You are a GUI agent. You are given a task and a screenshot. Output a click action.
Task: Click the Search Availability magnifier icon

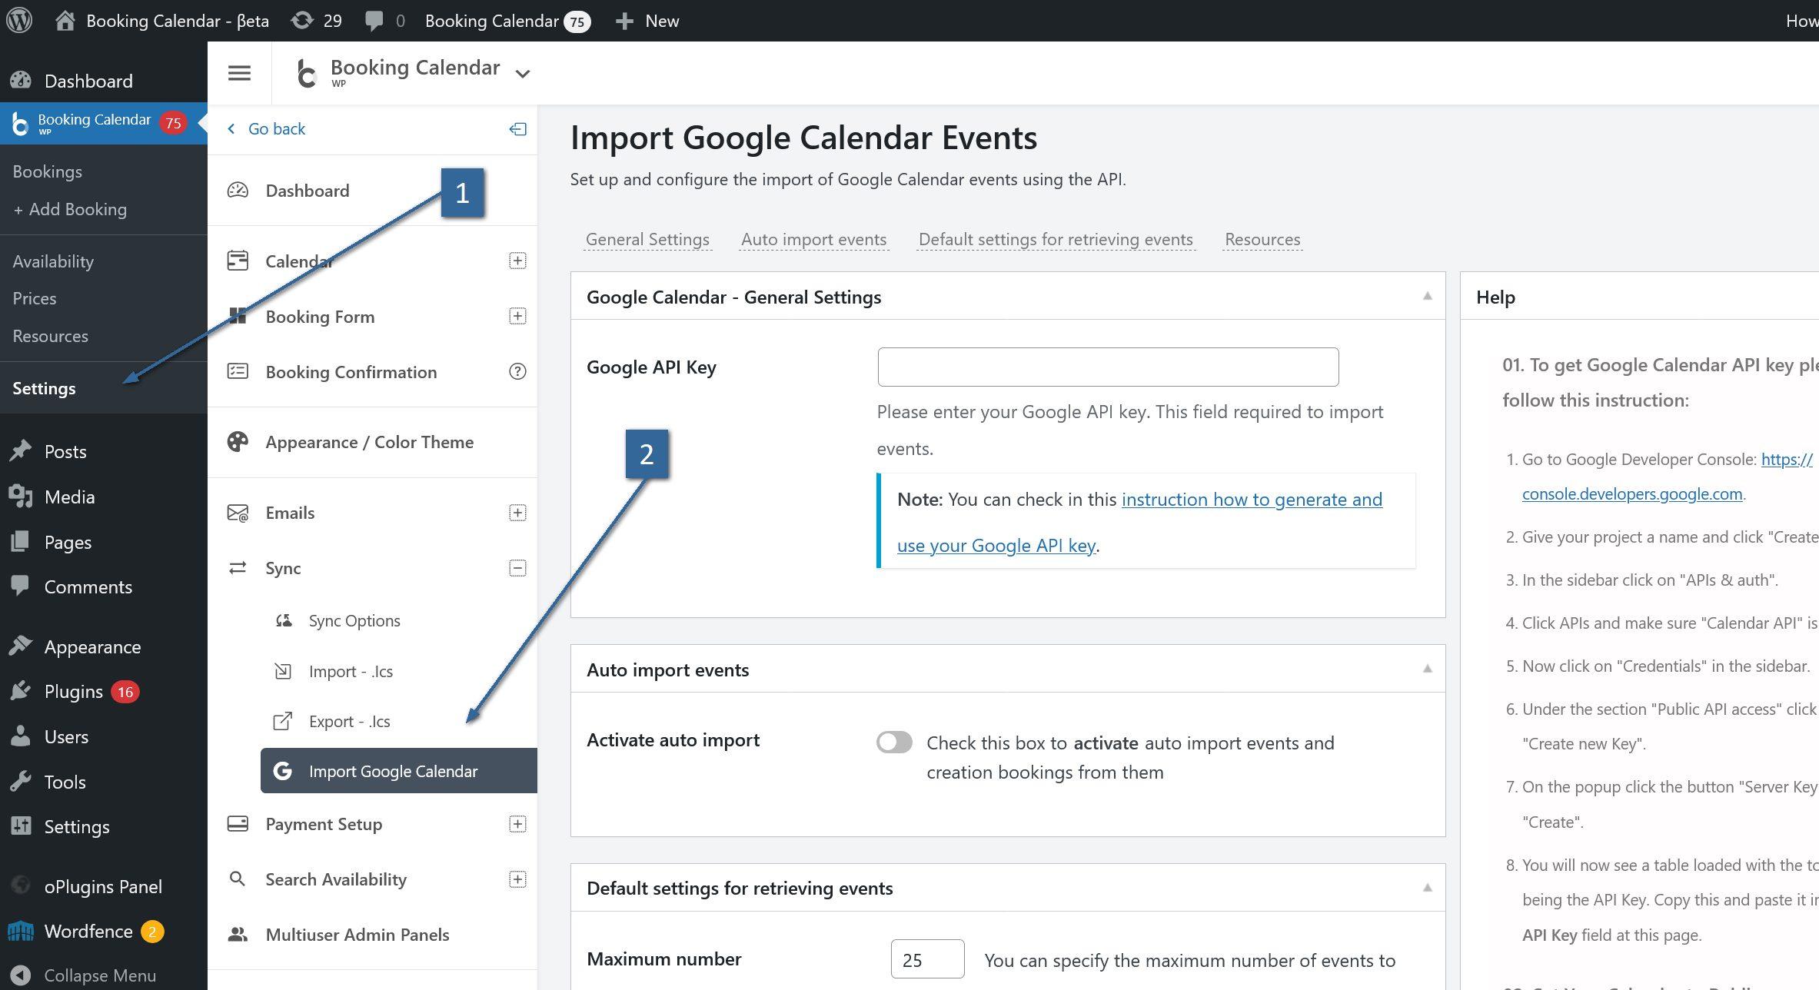(x=238, y=879)
